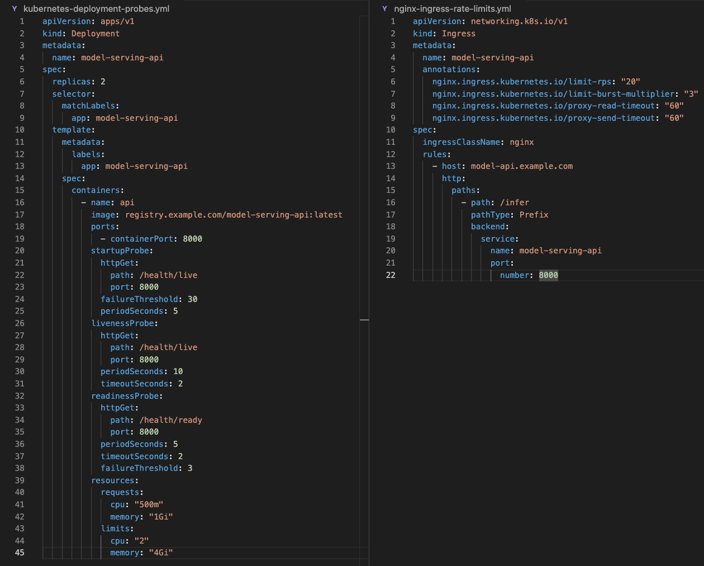Click "apps/v1" value in left editor
704x566 pixels.
[117, 21]
